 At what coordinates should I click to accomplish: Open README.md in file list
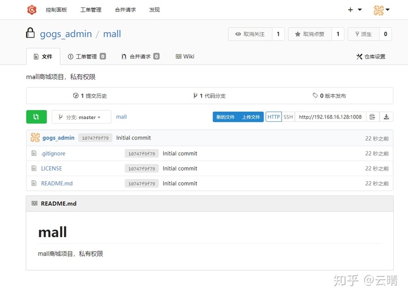(57, 184)
